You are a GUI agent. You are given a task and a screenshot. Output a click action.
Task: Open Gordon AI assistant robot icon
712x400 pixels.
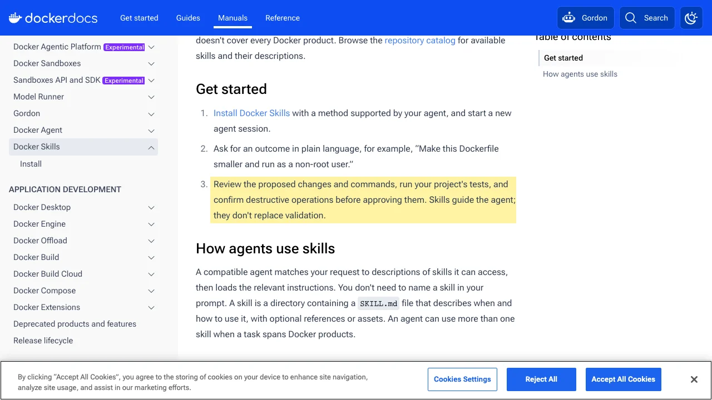[x=568, y=18]
